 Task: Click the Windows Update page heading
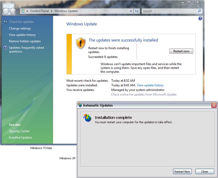[x=82, y=24]
